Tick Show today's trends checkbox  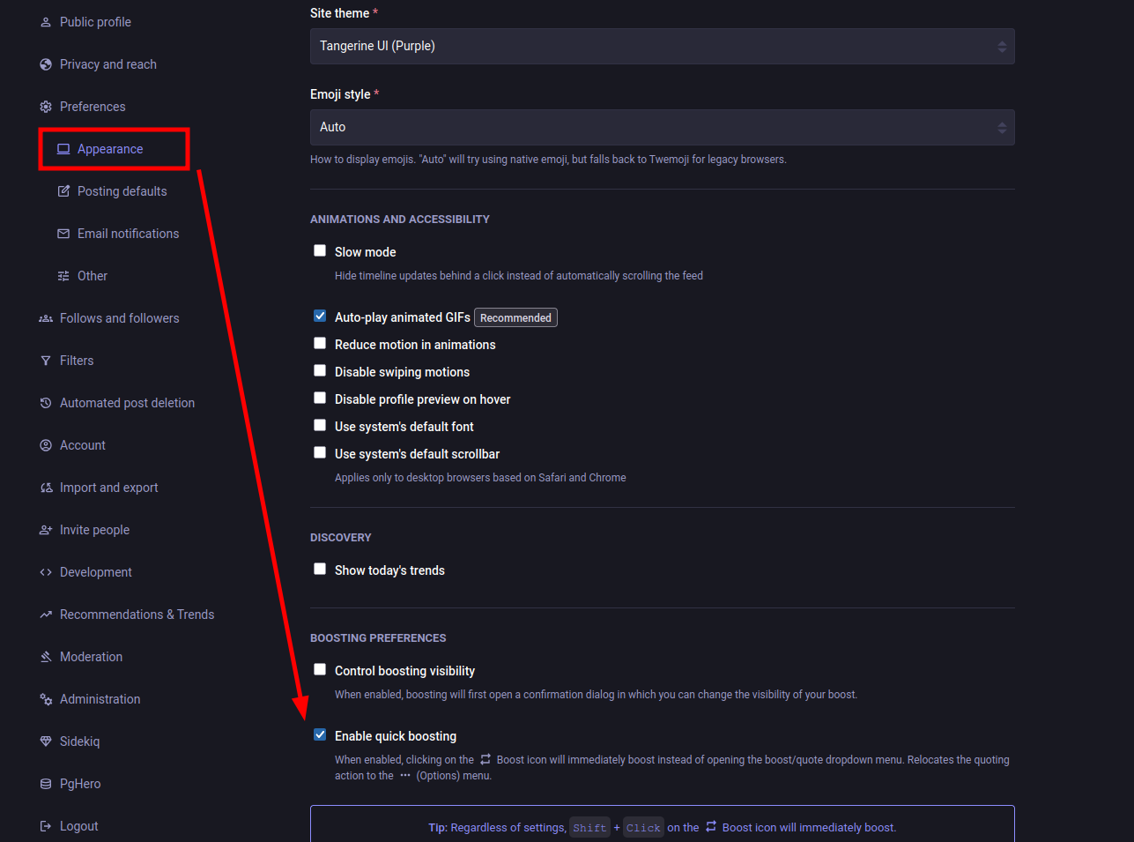pyautogui.click(x=320, y=570)
